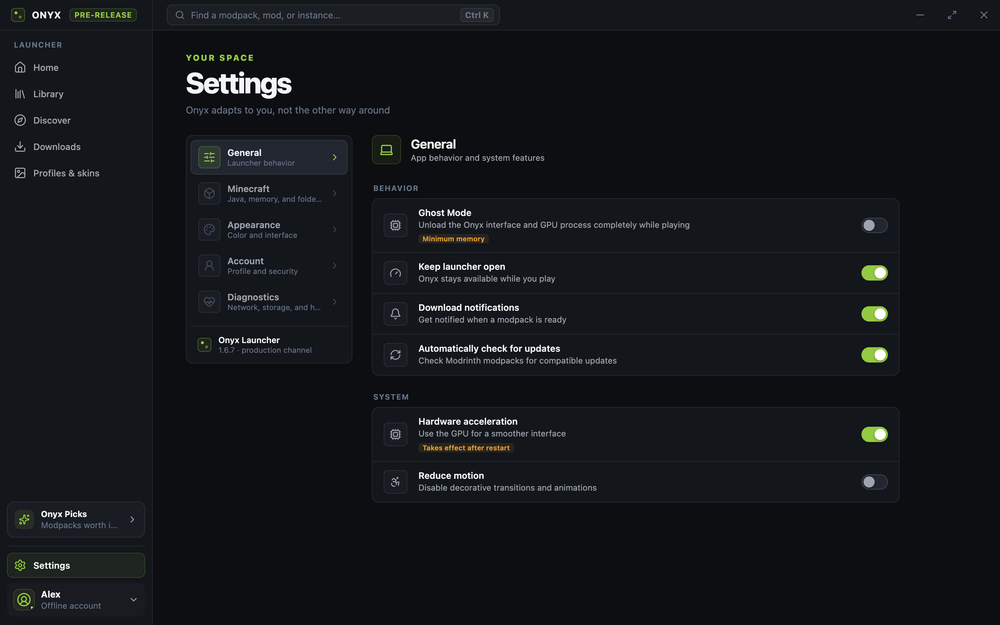Expand the Alex account dropdown arrow
The height and width of the screenshot is (625, 1000).
pyautogui.click(x=133, y=599)
